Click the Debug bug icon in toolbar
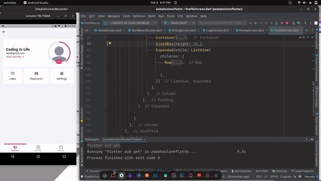 pyautogui.click(x=256, y=23)
